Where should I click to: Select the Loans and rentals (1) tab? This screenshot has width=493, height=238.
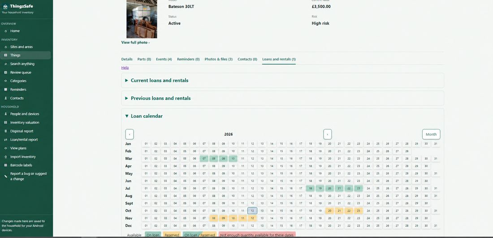pyautogui.click(x=279, y=59)
